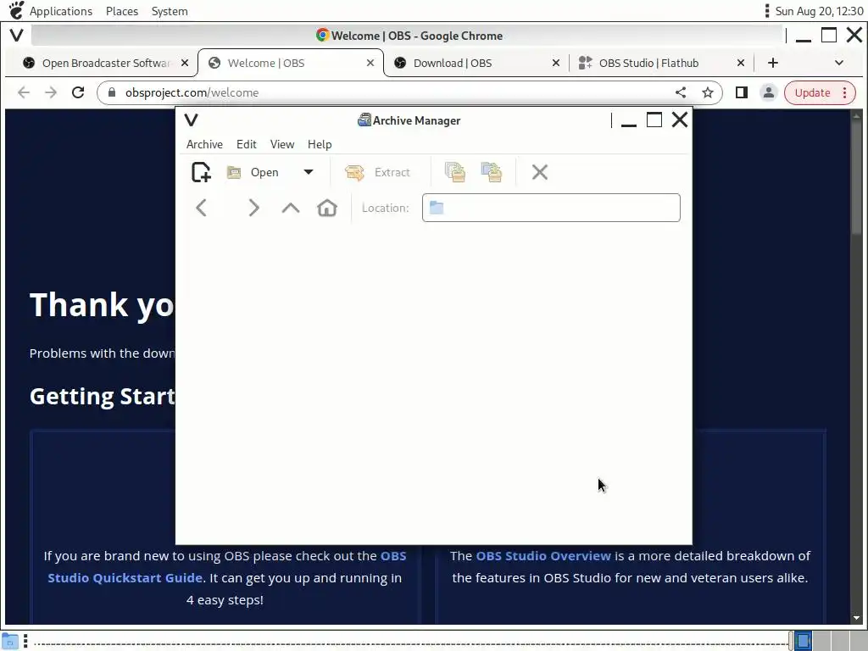Screen dimensions: 868x651
Task: Bookmark this page with star icon
Action: [x=708, y=92]
